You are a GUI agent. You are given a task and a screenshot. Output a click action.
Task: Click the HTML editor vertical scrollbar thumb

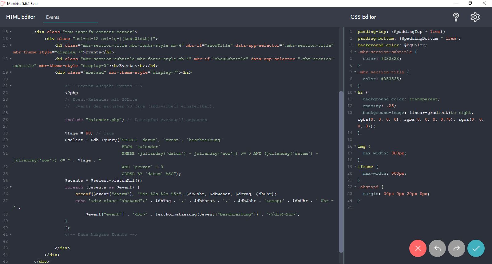click(341, 172)
